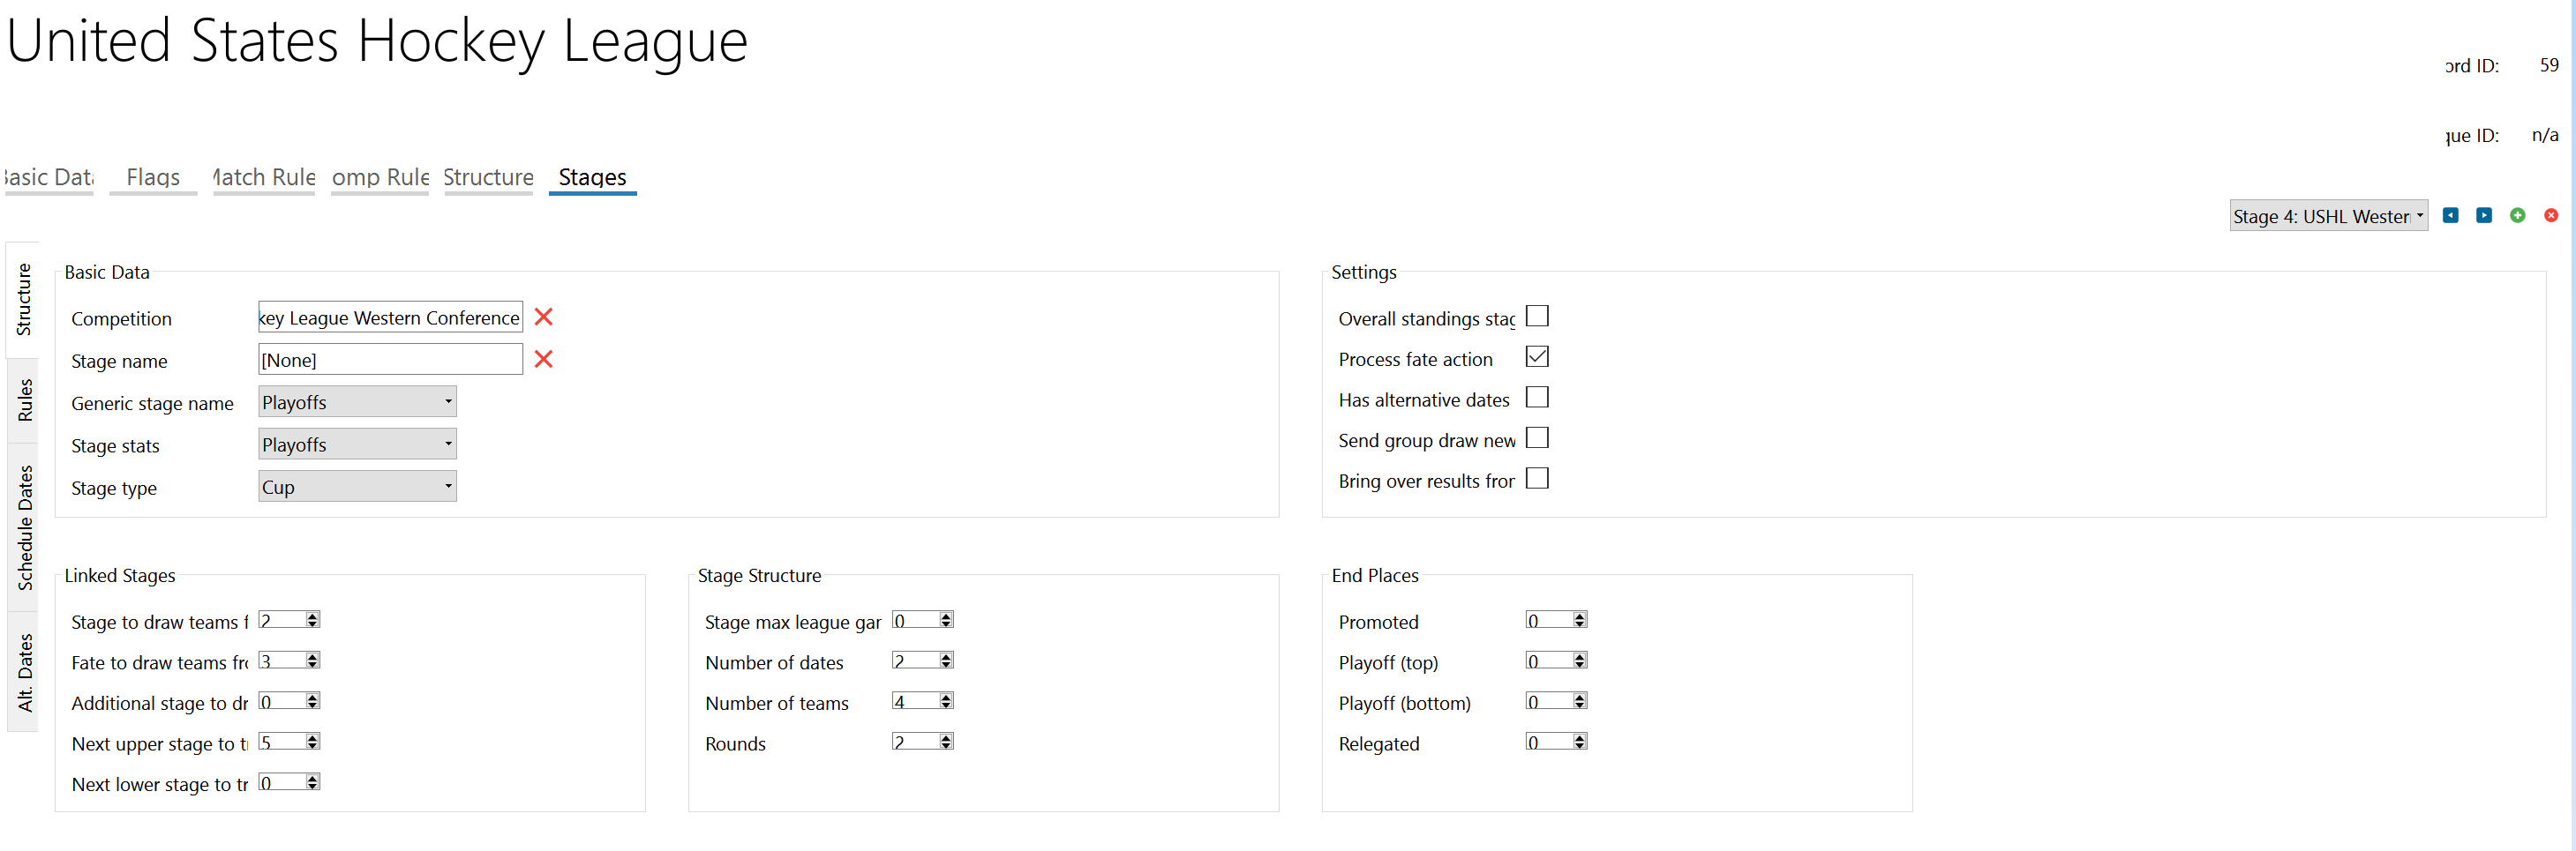Screen dimensions: 2576x851
Task: Increase the Promoted end places spinner
Action: 1580,616
